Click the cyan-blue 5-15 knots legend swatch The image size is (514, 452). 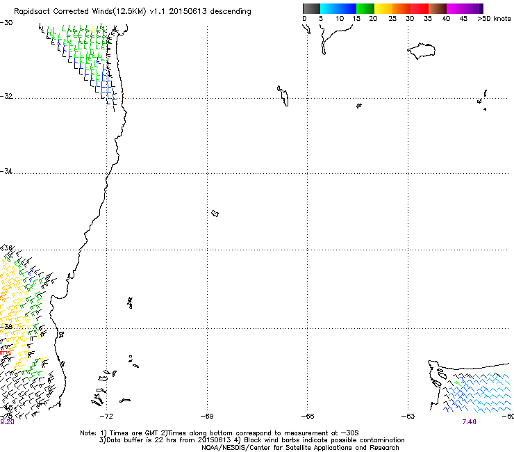point(338,8)
